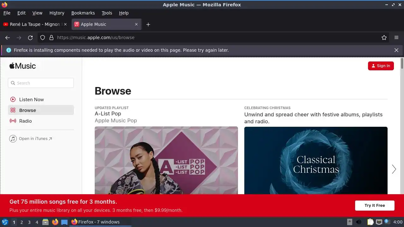404x227 pixels.
Task: Click the UPDATED PLAYLIST label
Action: point(112,108)
